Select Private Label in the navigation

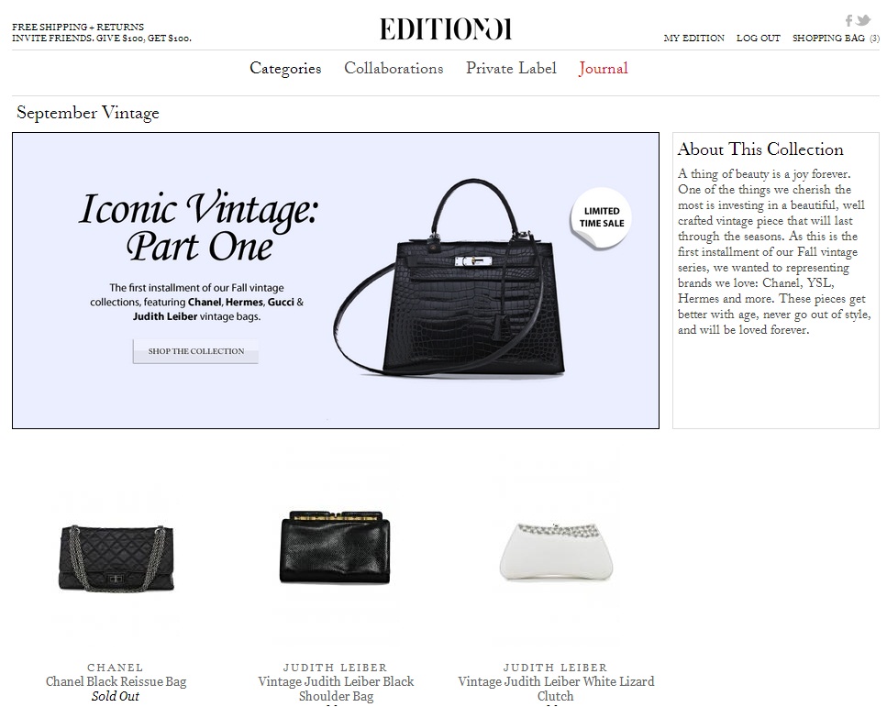click(511, 69)
